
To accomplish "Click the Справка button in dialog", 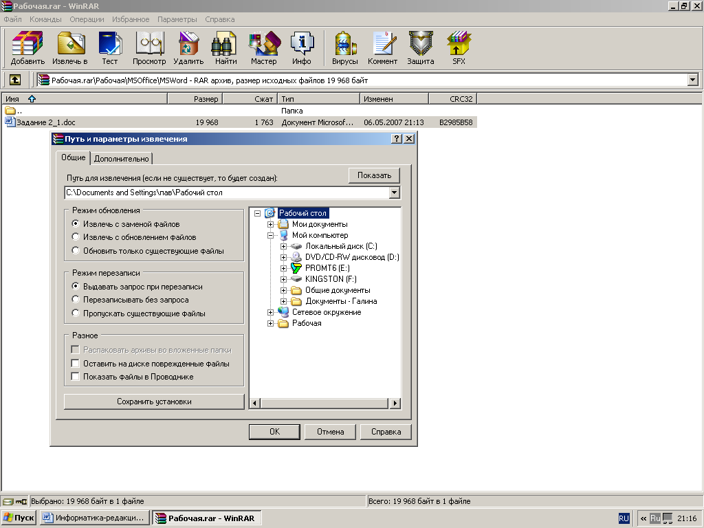I will tap(386, 432).
